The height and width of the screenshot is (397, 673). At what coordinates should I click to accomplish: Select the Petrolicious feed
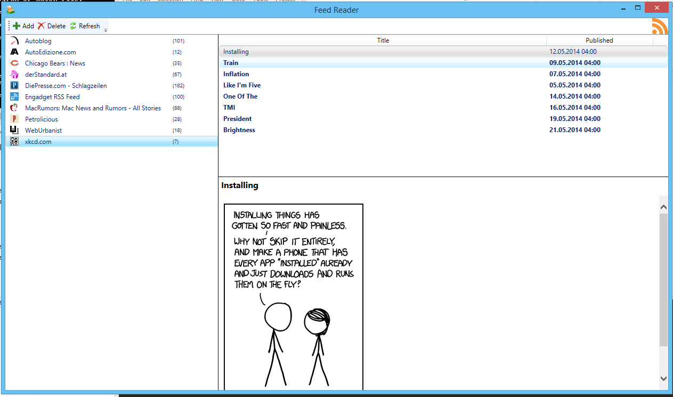[x=112, y=119]
